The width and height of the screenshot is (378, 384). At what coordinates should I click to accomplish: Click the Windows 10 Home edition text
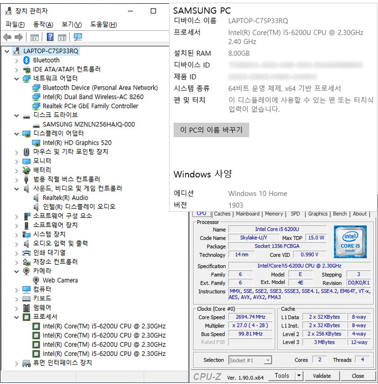(258, 194)
